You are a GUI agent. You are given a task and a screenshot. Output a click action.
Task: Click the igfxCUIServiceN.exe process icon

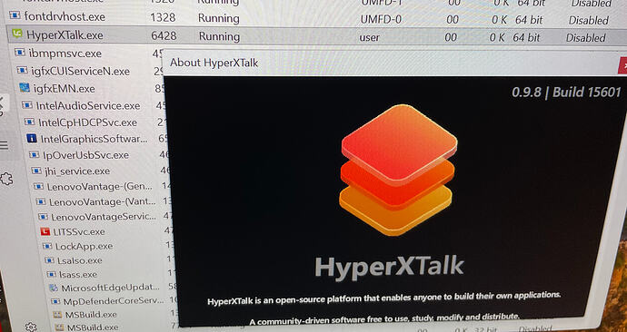click(22, 70)
